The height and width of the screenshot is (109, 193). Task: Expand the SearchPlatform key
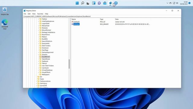(38, 41)
